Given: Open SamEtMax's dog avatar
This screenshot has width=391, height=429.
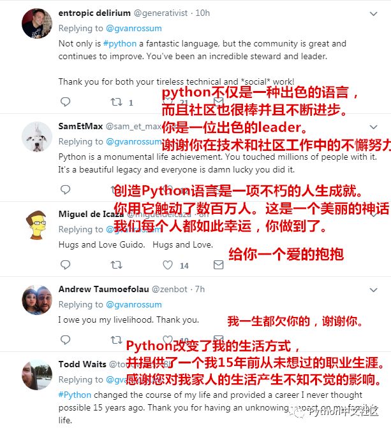Looking at the screenshot, I should [37, 137].
